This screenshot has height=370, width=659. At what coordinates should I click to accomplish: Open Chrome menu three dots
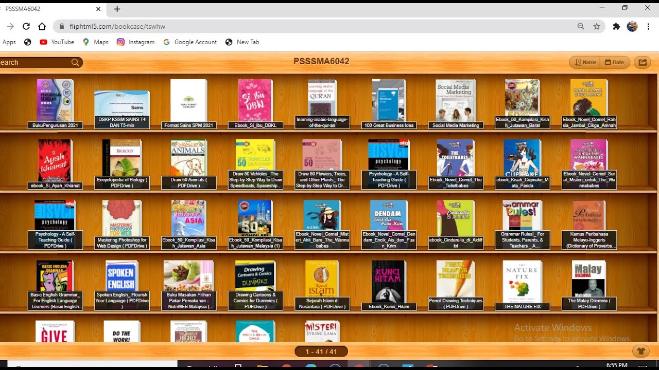(x=649, y=26)
